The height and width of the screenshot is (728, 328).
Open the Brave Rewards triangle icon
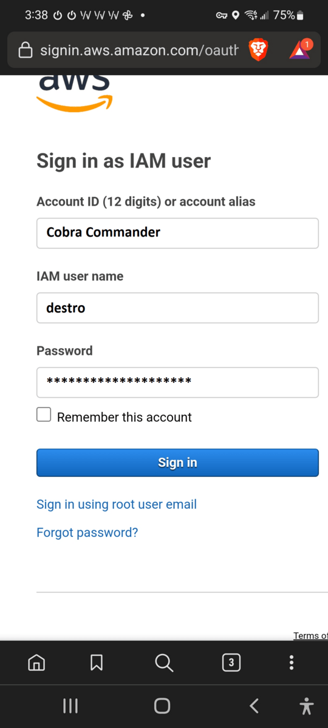tap(300, 49)
